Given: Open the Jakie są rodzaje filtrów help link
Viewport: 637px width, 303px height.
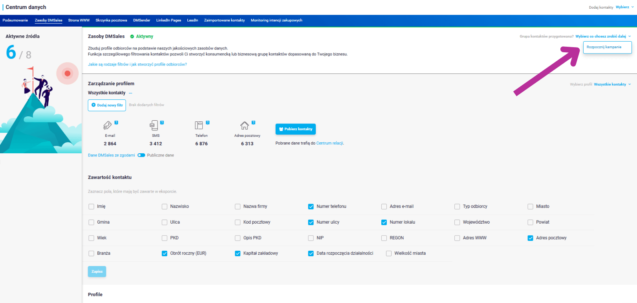Looking at the screenshot, I should click(x=137, y=64).
